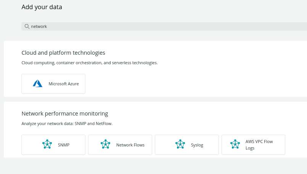Open the SNMP integration tile
Viewport: 307px width, 174px height.
pyautogui.click(x=53, y=145)
